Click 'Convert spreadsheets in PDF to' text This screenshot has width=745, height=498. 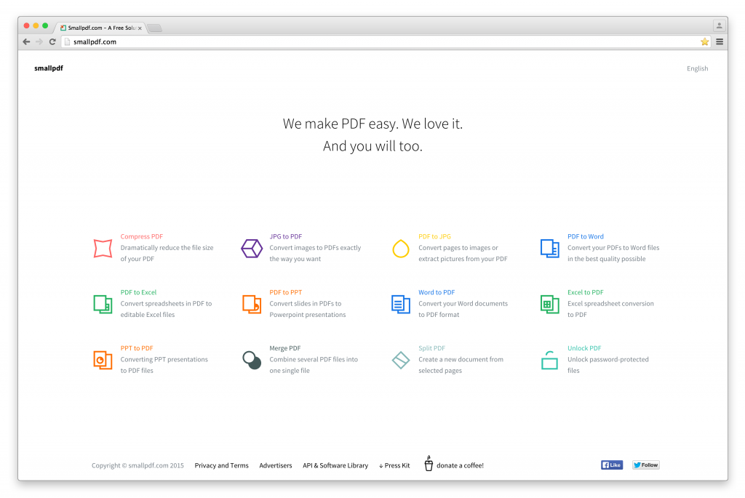[167, 303]
